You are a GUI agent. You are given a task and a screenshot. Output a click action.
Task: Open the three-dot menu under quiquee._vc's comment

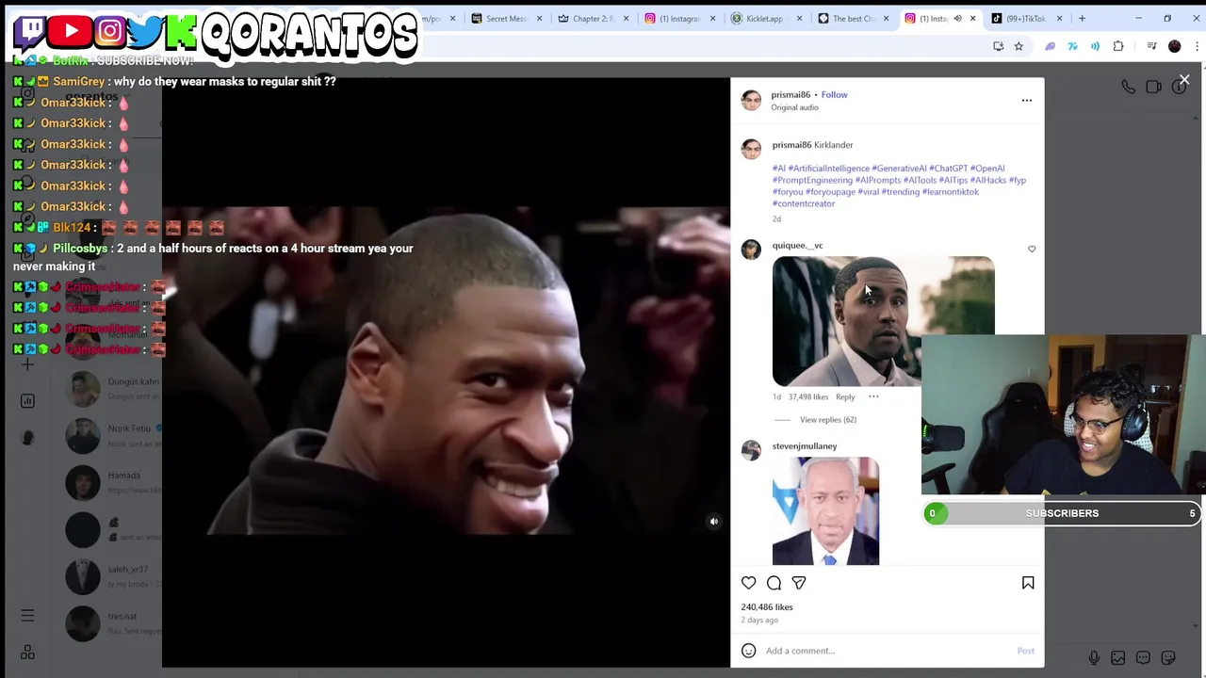click(x=873, y=396)
